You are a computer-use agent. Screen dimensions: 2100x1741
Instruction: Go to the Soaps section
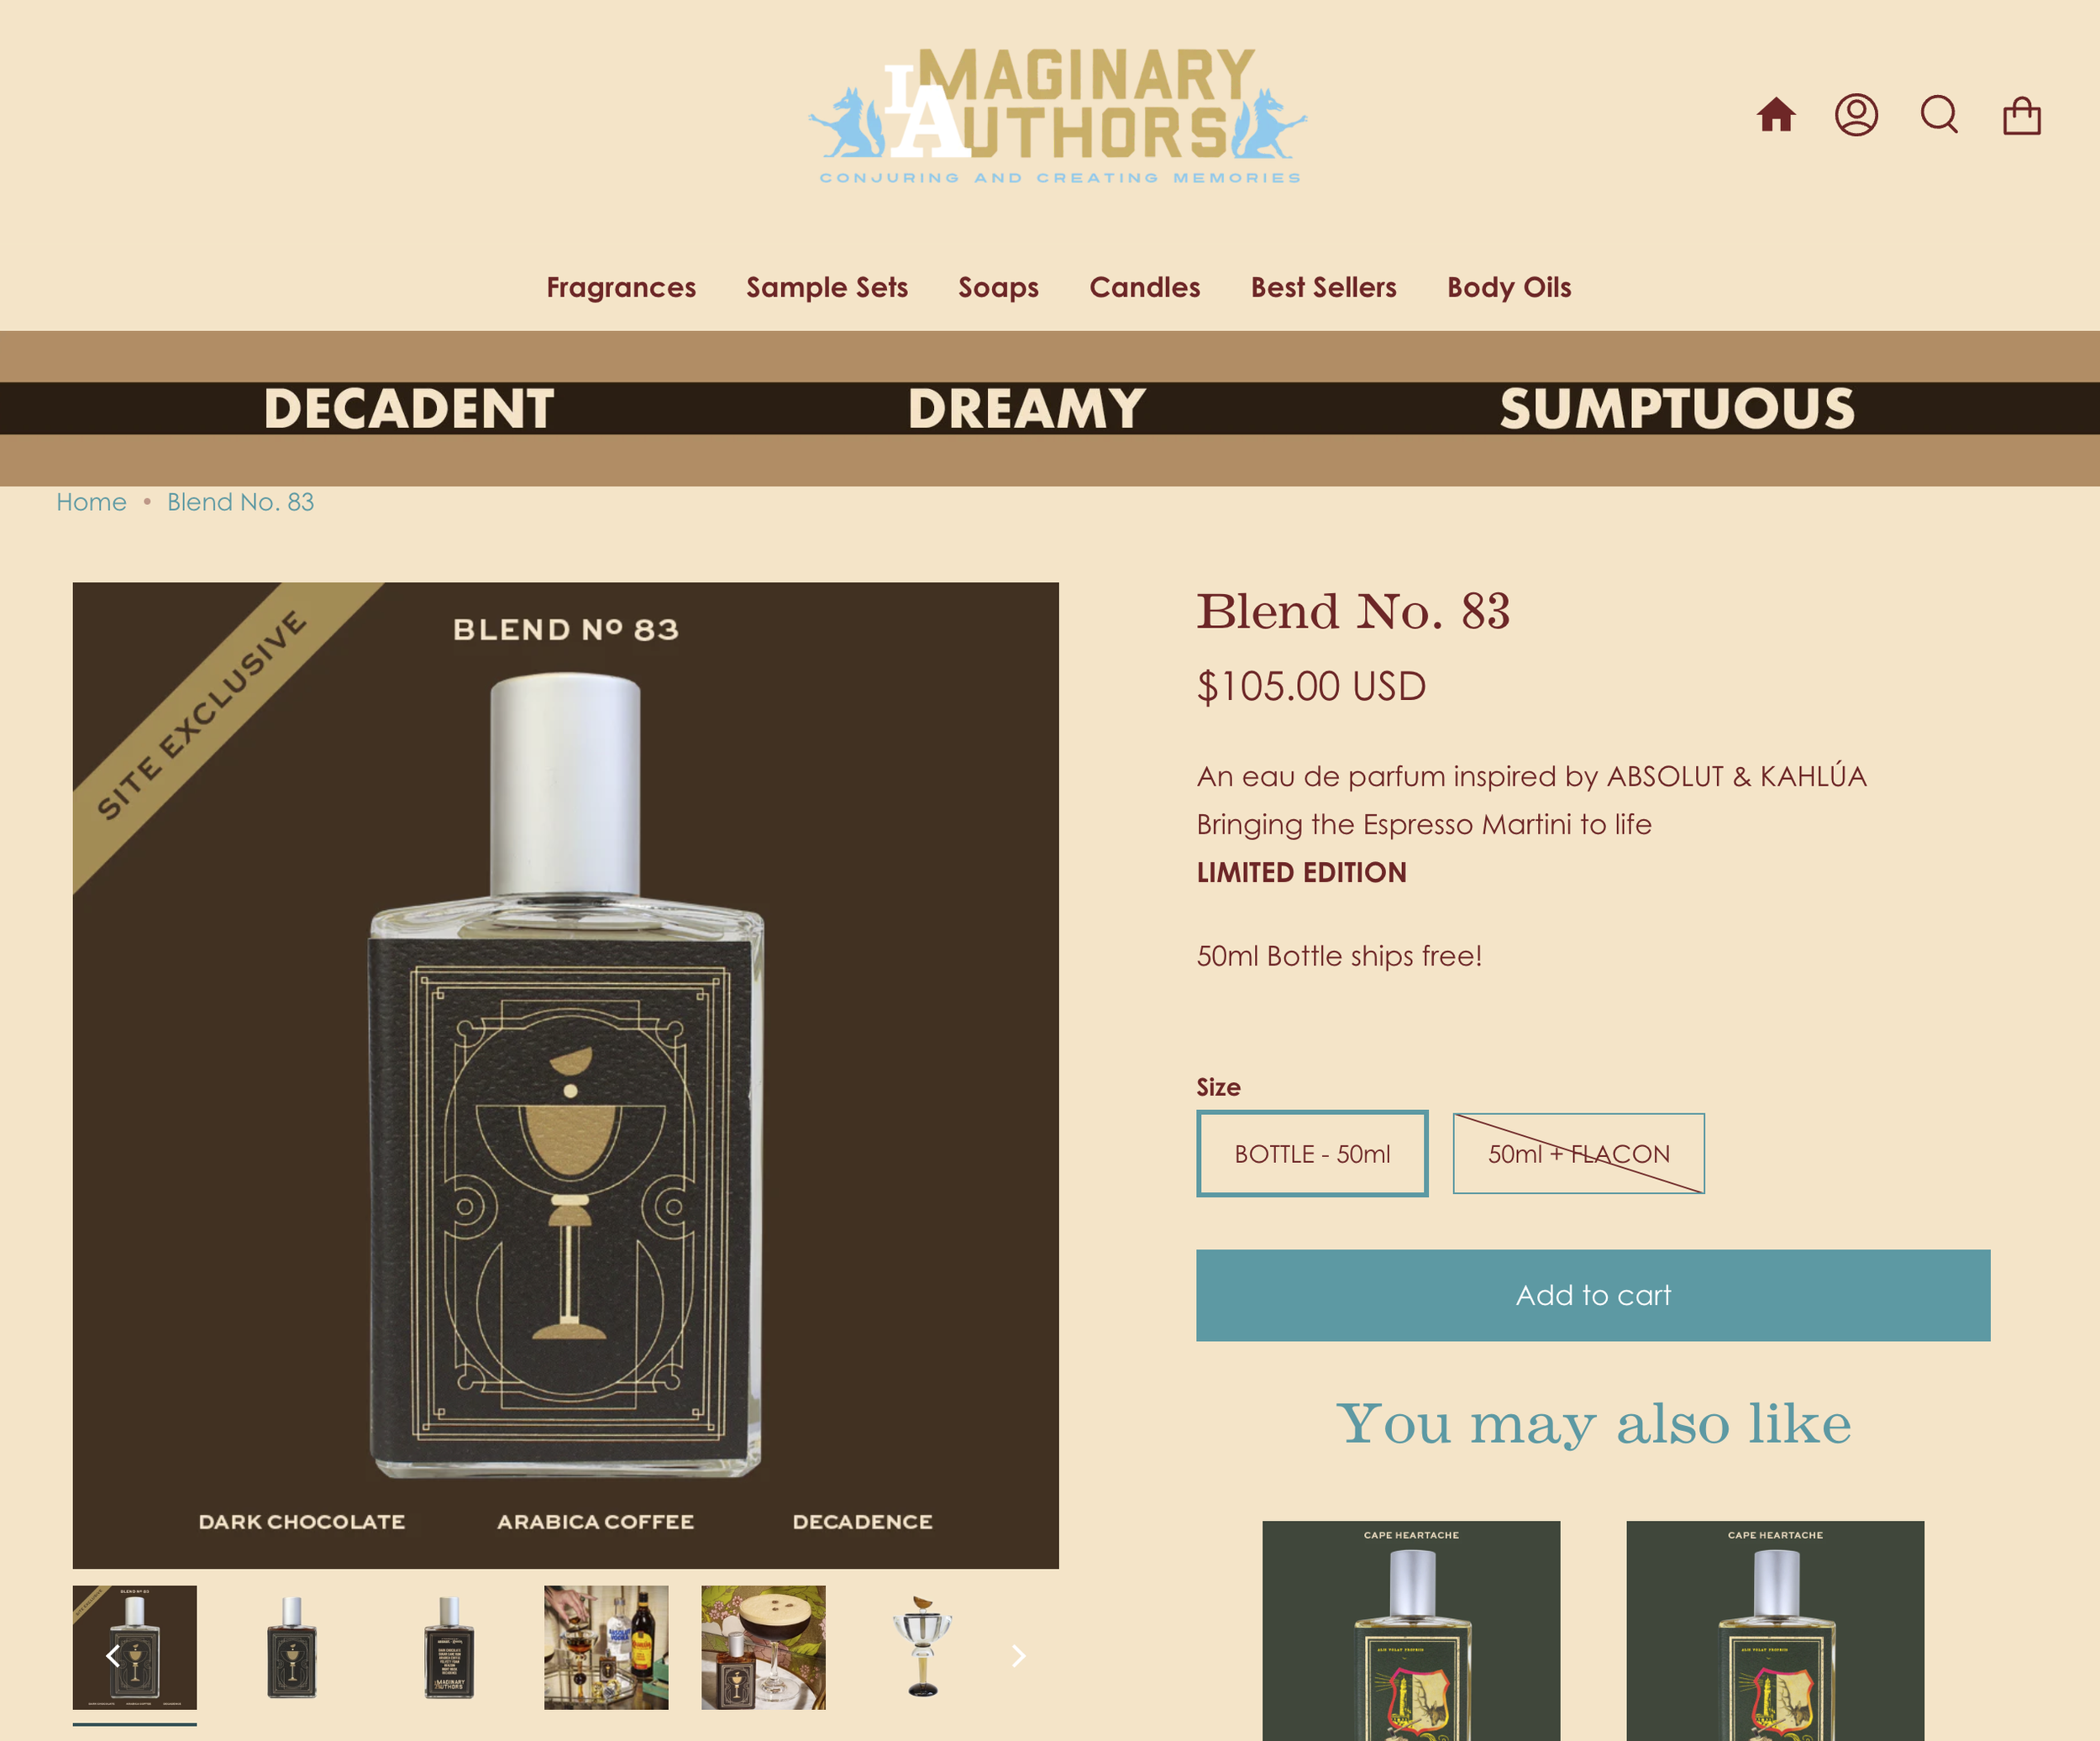(x=998, y=287)
